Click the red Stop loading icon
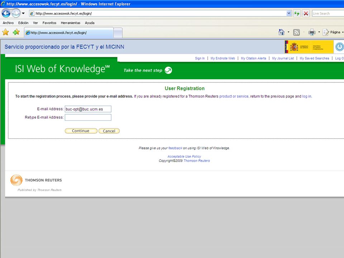This screenshot has height=258, width=344. coord(306,13)
